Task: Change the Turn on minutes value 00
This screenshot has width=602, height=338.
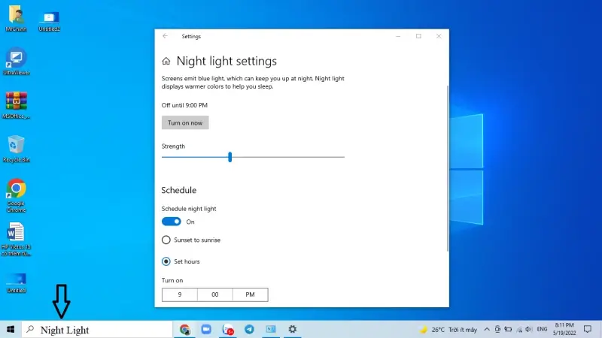Action: pos(214,294)
